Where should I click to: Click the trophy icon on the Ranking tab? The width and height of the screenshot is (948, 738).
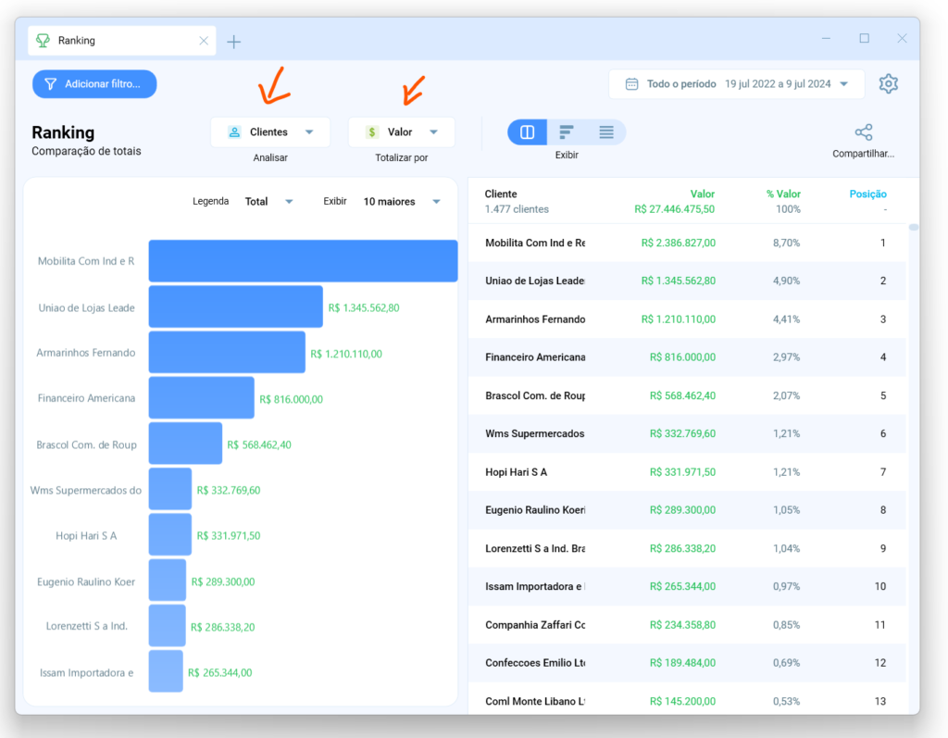pyautogui.click(x=44, y=40)
